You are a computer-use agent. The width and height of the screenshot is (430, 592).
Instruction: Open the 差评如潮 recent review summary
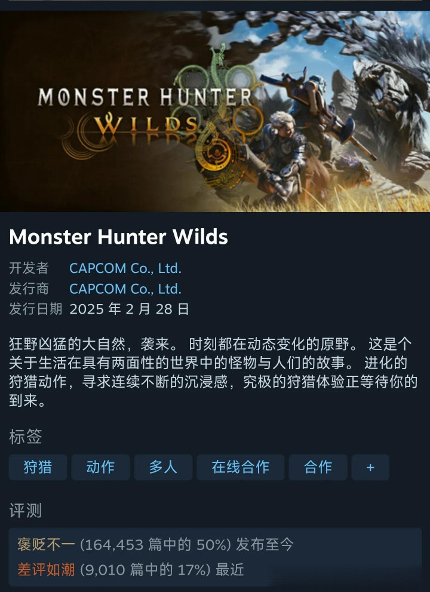131,569
